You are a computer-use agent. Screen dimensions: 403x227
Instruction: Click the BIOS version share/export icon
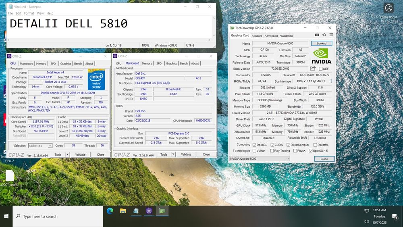tap(313, 69)
